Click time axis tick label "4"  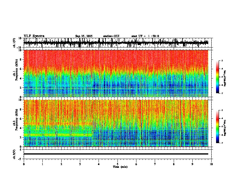[x=99, y=164]
